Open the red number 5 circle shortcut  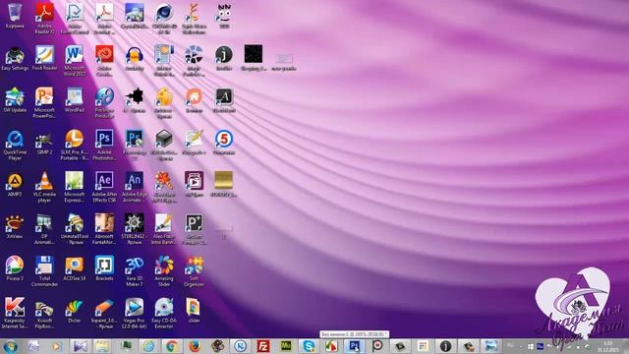pos(224,143)
